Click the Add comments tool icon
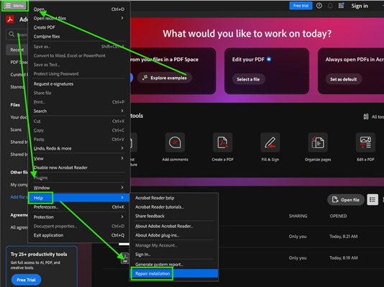Viewport: 384px width, 287px height. pyautogui.click(x=175, y=142)
